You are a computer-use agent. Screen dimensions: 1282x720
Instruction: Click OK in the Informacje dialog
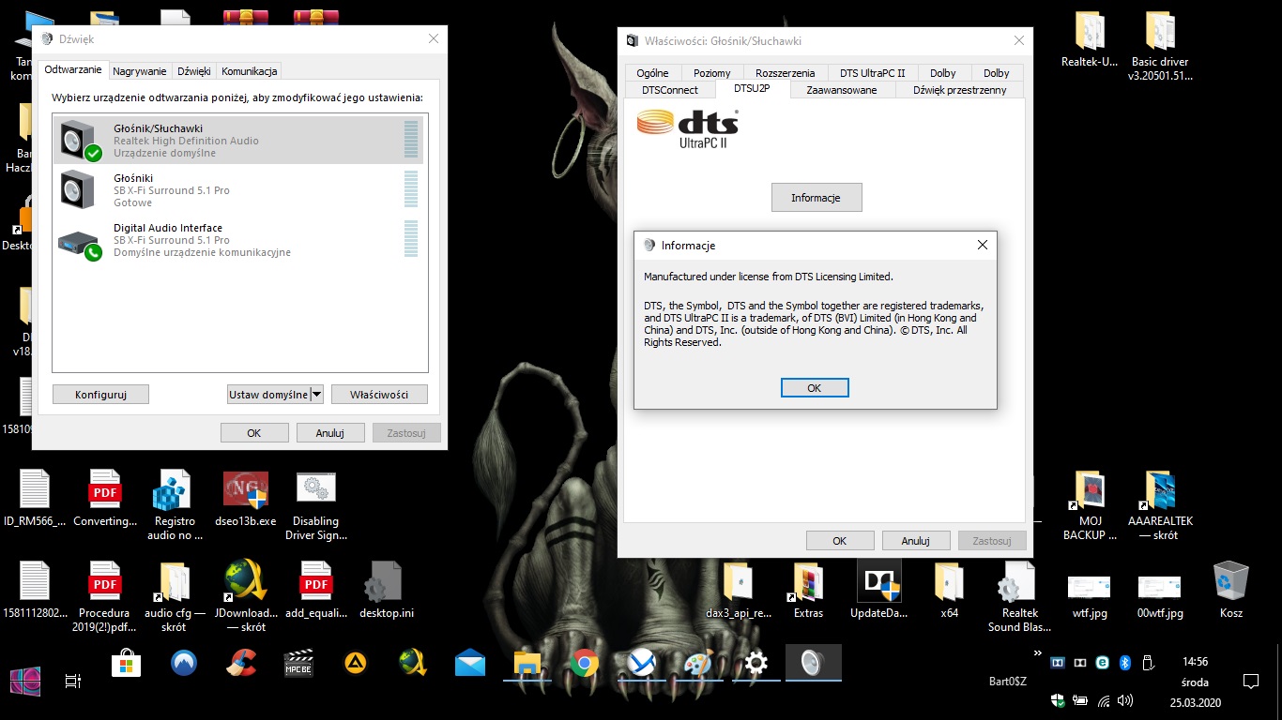pos(815,387)
